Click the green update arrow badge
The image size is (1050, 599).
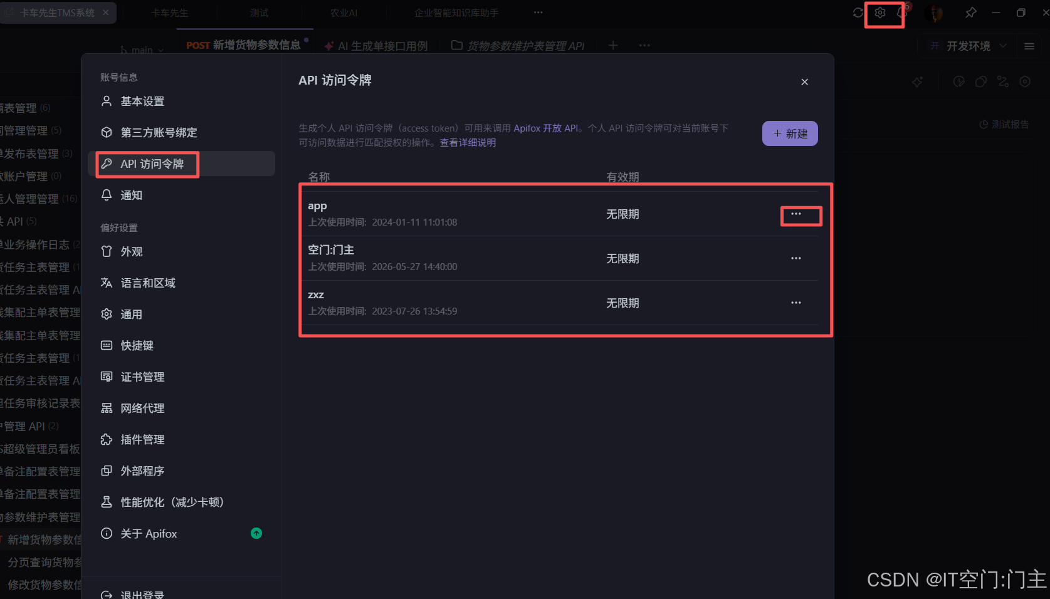click(x=256, y=533)
